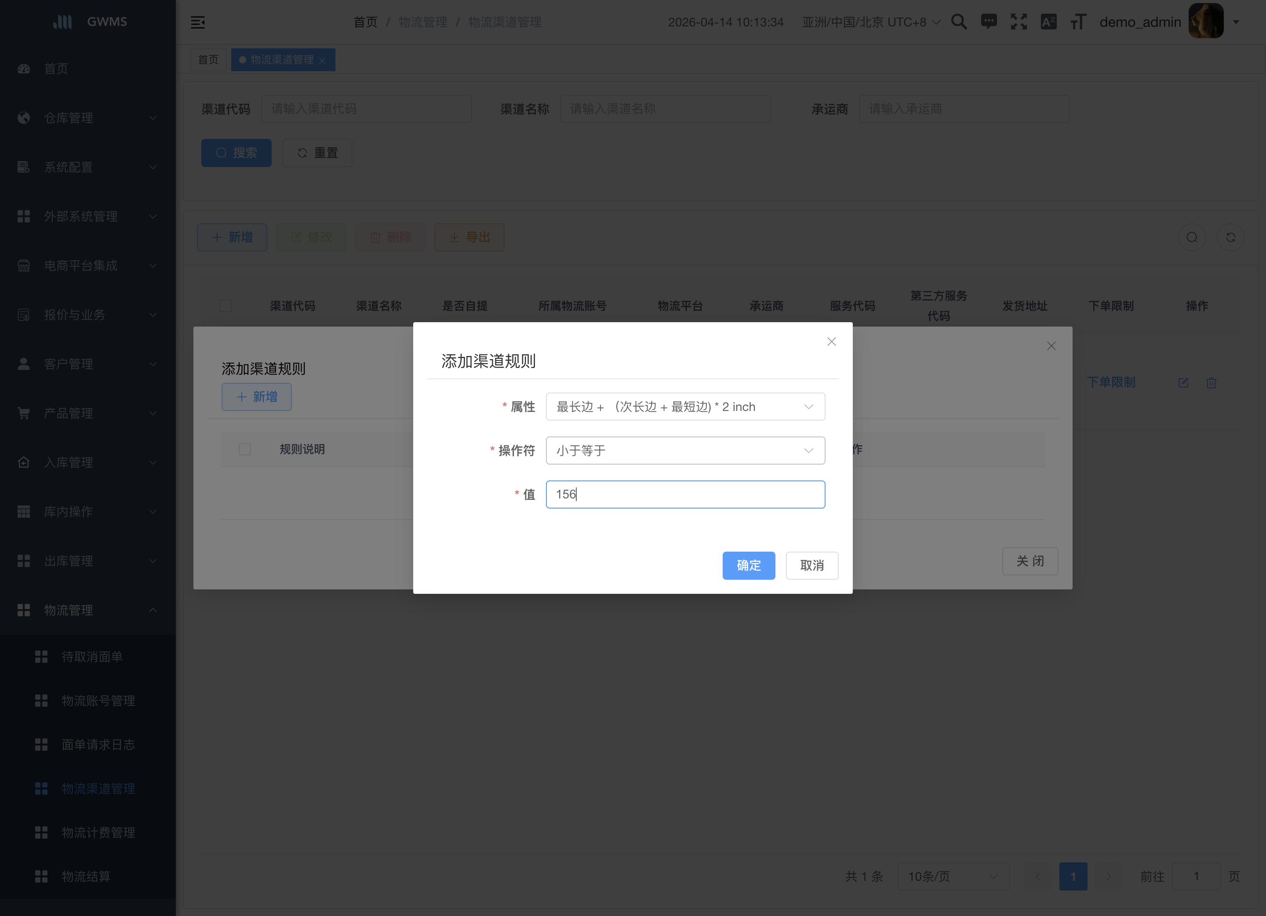1266x916 pixels.
Task: Switch to the 首页 page tab
Action: pyautogui.click(x=208, y=60)
